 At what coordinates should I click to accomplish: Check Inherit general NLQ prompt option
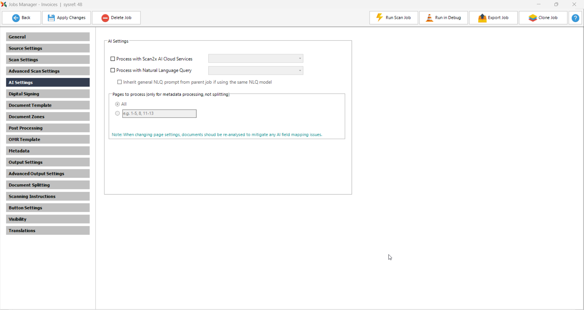pos(120,82)
